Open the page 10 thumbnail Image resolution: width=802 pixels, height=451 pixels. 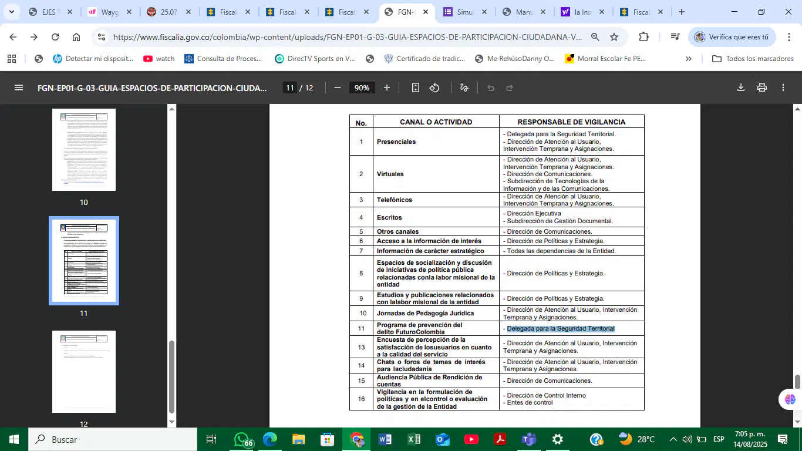point(84,150)
